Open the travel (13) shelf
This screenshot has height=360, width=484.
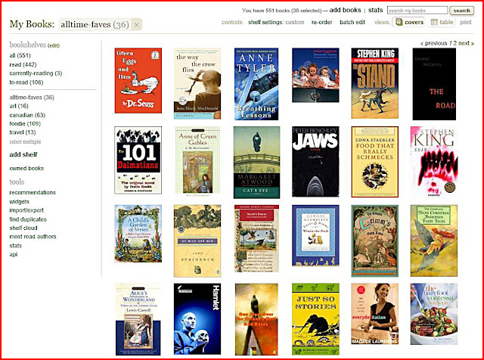coord(23,132)
